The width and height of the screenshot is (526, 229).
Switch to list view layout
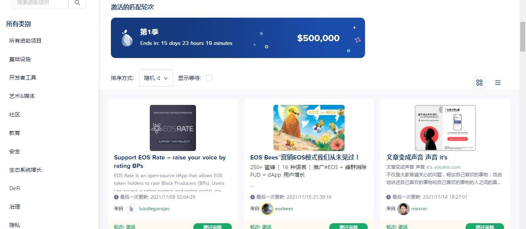tap(498, 83)
